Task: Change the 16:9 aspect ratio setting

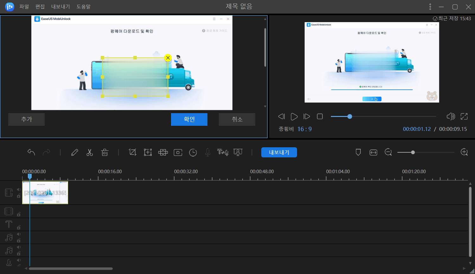Action: (x=304, y=129)
